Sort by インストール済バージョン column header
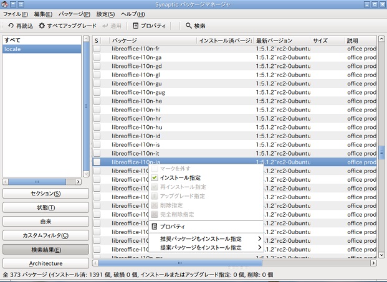387x282 pixels. [x=225, y=40]
